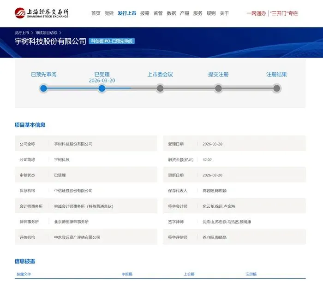Click the 已受理 review status value
323x281 pixels.
(60, 175)
